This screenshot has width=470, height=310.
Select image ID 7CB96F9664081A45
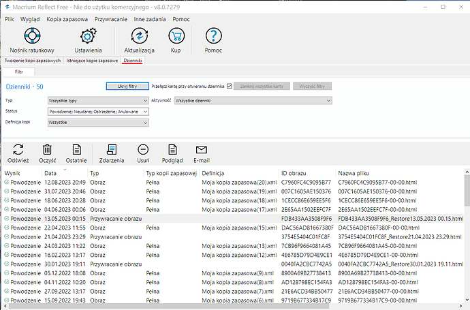point(306,246)
